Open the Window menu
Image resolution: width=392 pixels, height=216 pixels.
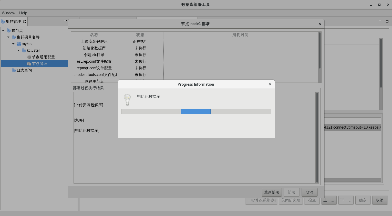(x=8, y=13)
